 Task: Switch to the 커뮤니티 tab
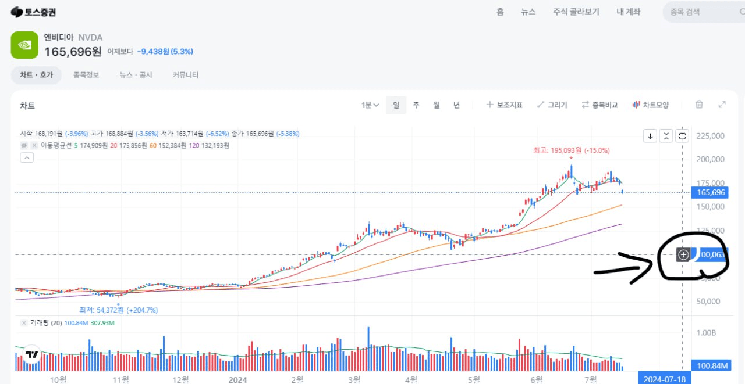pyautogui.click(x=186, y=75)
